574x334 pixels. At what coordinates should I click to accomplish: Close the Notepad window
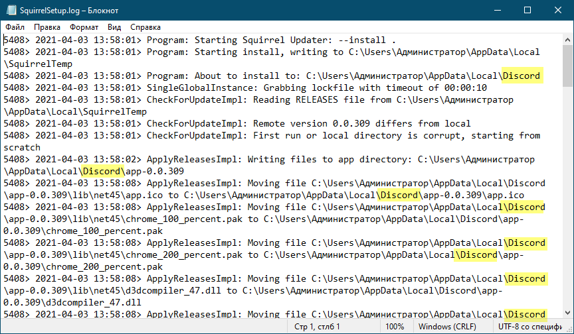click(558, 11)
